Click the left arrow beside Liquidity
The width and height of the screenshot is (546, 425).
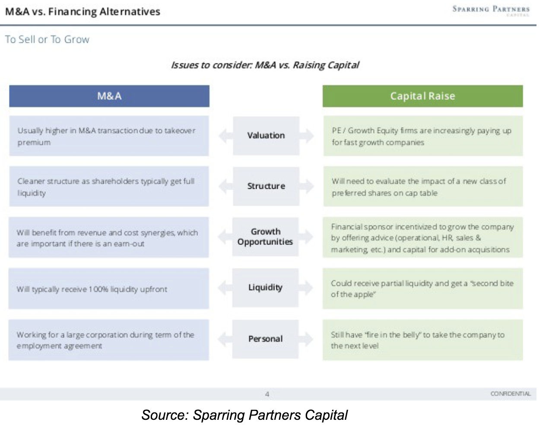(x=225, y=288)
